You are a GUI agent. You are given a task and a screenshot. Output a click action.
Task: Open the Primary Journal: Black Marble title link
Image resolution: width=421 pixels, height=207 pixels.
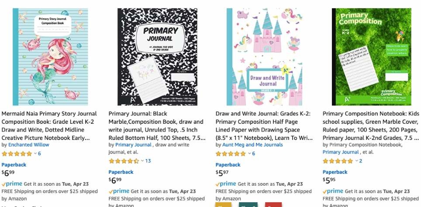[157, 126]
